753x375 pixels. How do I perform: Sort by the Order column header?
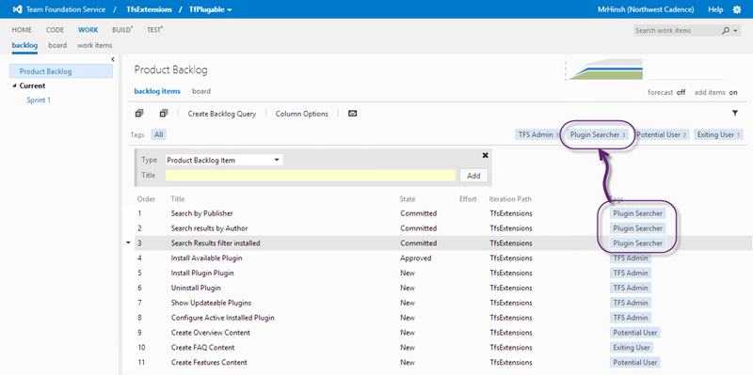pos(146,199)
